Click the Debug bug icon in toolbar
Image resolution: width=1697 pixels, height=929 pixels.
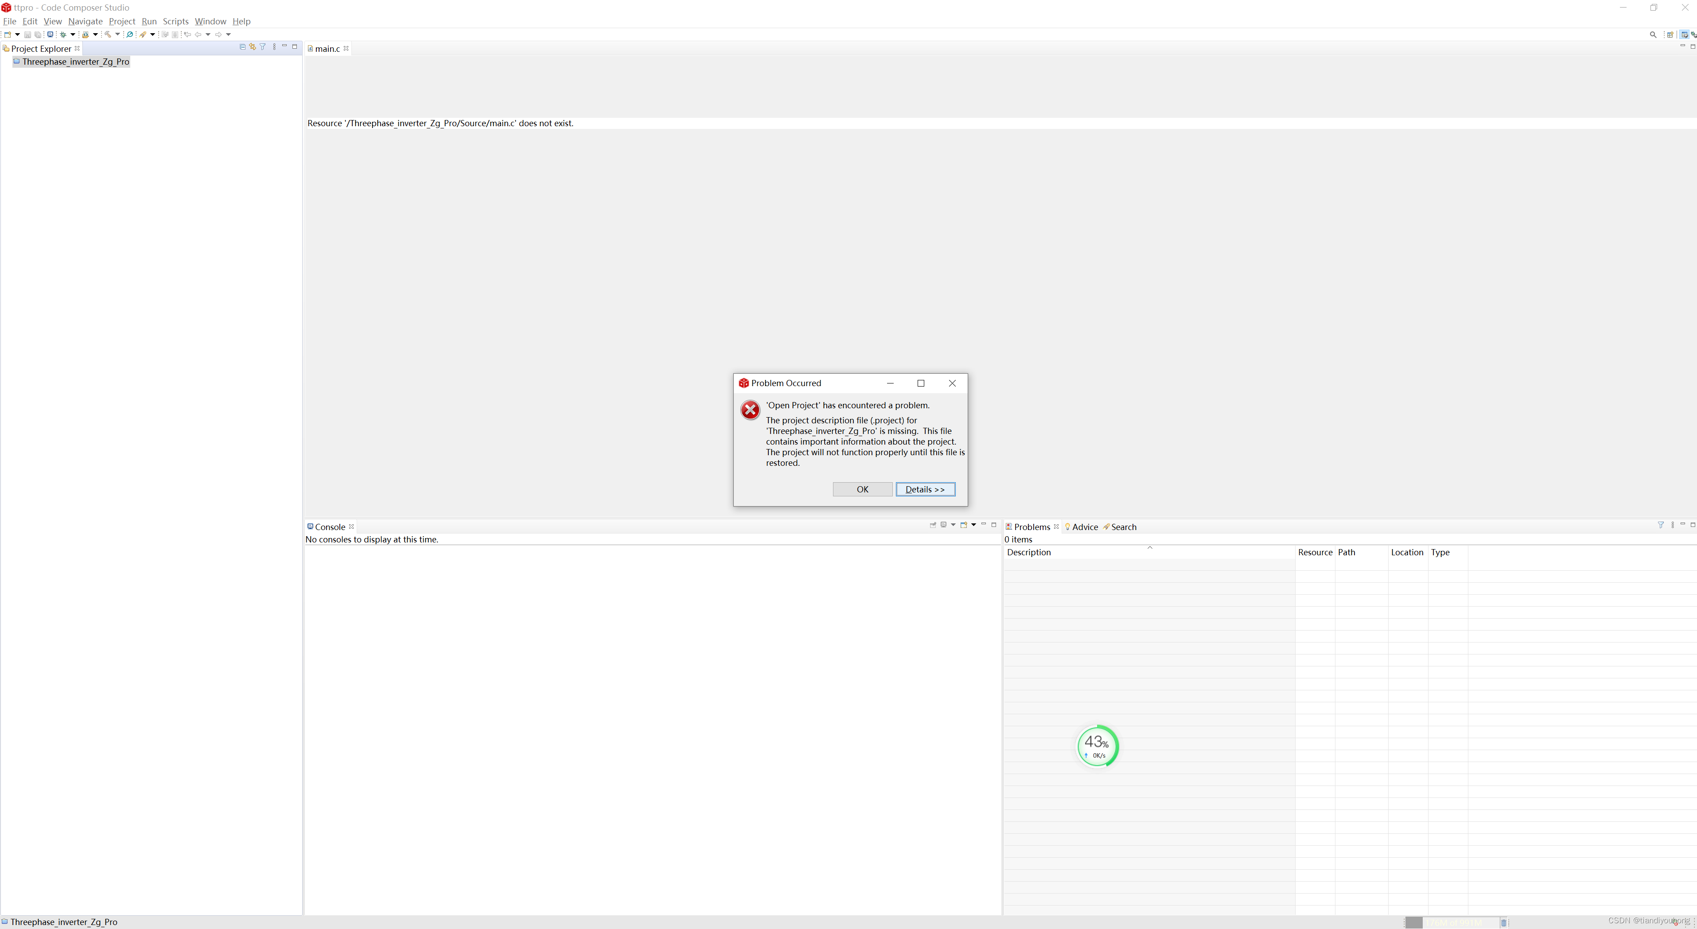click(63, 34)
